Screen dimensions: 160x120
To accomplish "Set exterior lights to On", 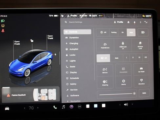I will pyautogui.click(x=123, y=32).
